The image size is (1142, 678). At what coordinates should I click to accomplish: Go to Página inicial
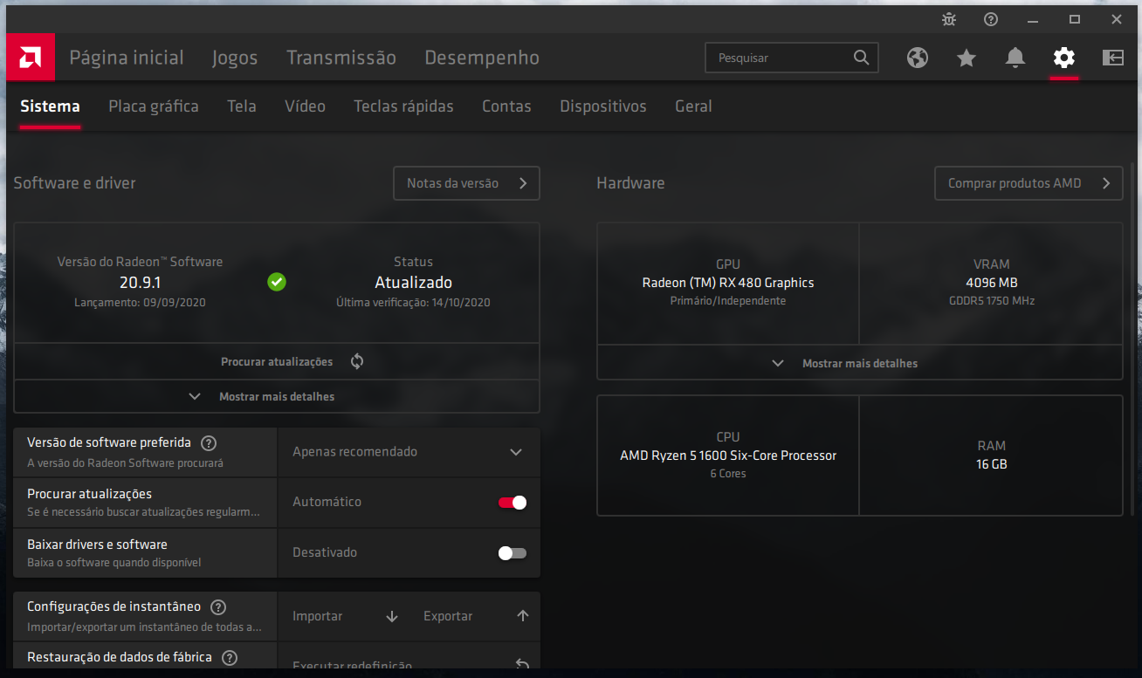(127, 58)
